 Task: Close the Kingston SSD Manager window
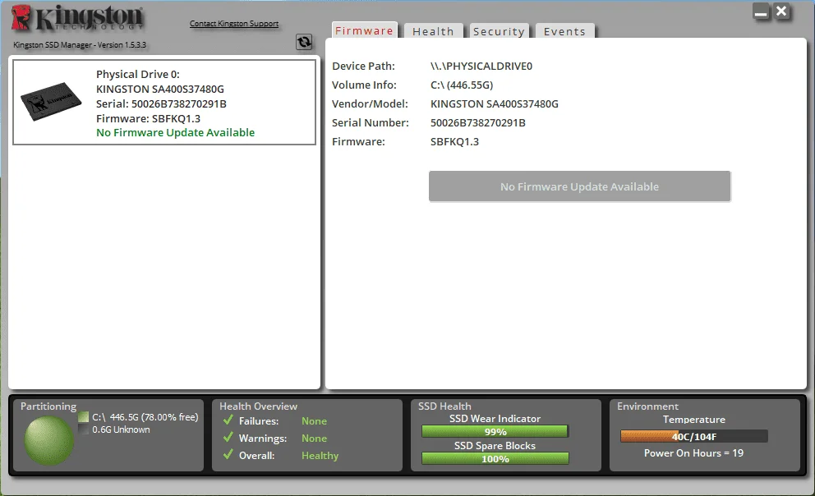pos(781,11)
